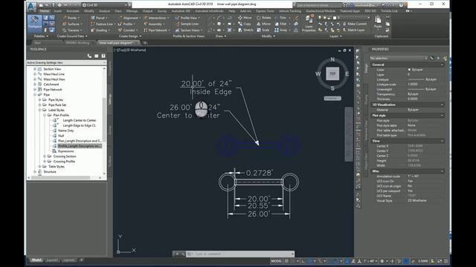Click the TOP face of the ViewCube
476x267 pixels.
click(332, 73)
